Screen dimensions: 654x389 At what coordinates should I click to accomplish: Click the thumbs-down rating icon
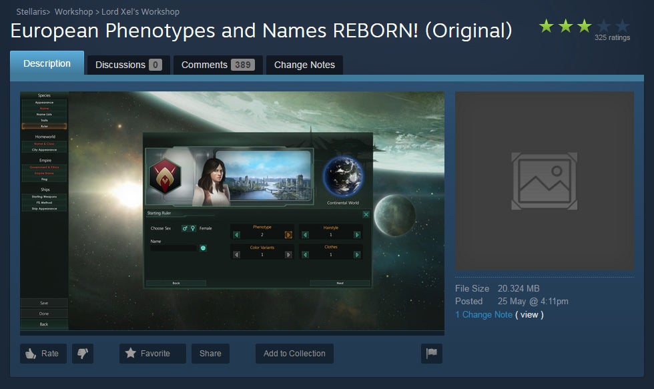click(83, 354)
